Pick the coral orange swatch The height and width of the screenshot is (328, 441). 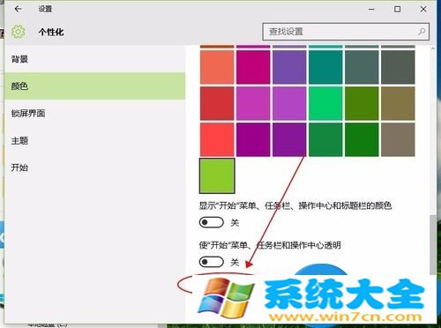217,67
